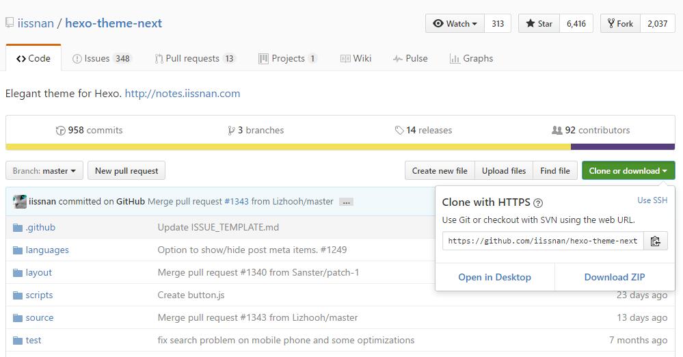Switch to the Issues tab
This screenshot has width=683, height=357.
(102, 59)
